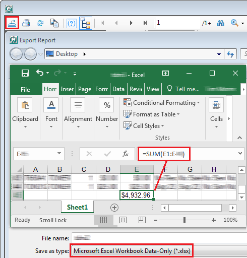Viewport: 247px width, 258px height.
Task: Switch to the Formulas tab
Action: [x=101, y=89]
